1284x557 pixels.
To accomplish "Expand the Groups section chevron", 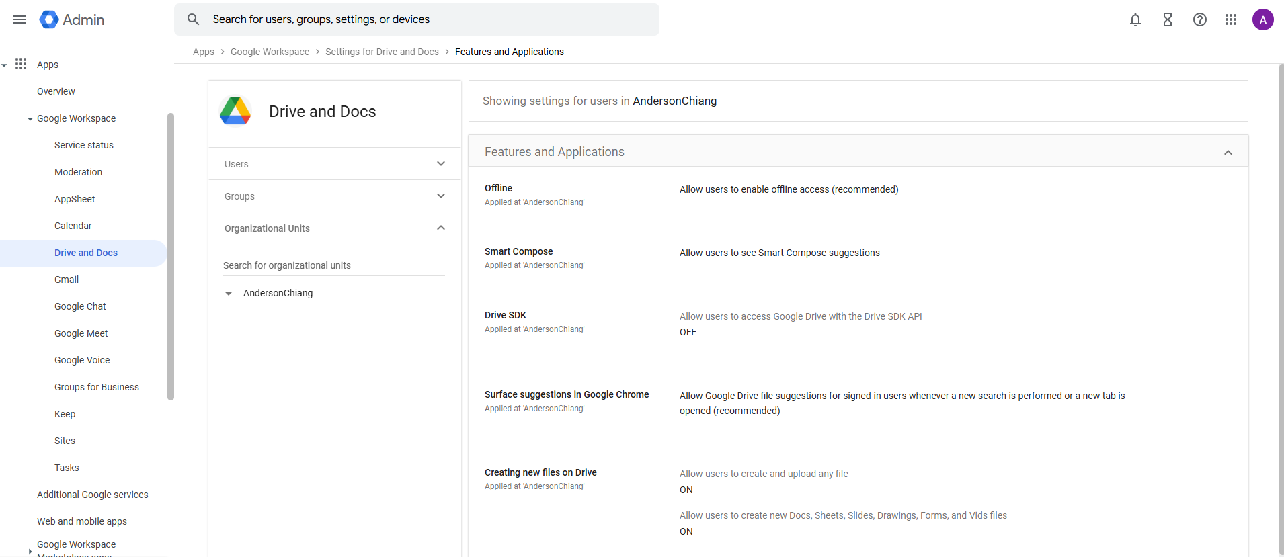I will pos(441,196).
